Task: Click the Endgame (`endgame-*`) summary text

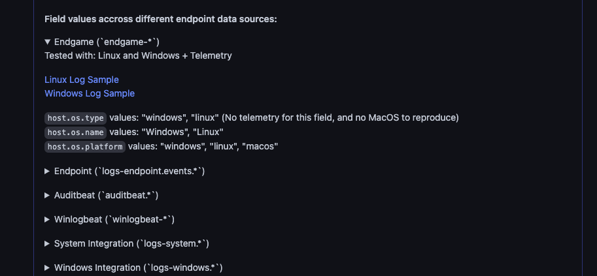Action: 102,42
